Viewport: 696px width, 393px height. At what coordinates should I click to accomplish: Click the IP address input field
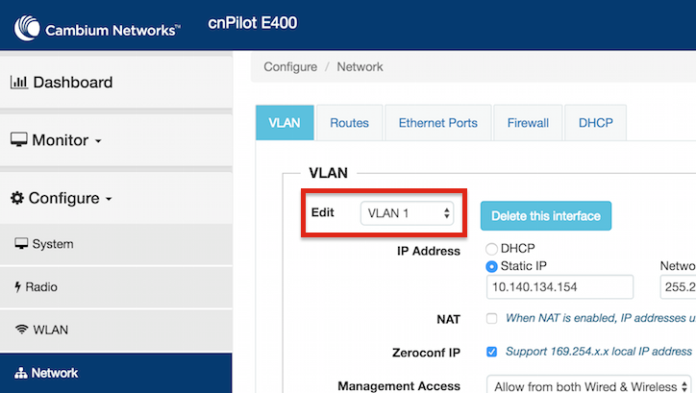click(560, 287)
